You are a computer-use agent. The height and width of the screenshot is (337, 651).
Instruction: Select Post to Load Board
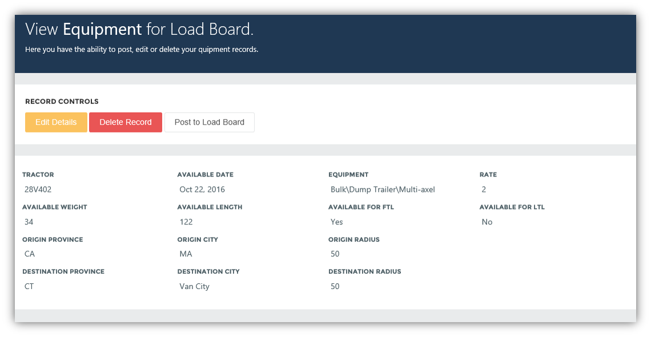click(209, 122)
